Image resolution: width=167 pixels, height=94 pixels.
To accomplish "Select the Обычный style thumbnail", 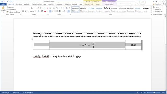I will [x=75, y=9].
